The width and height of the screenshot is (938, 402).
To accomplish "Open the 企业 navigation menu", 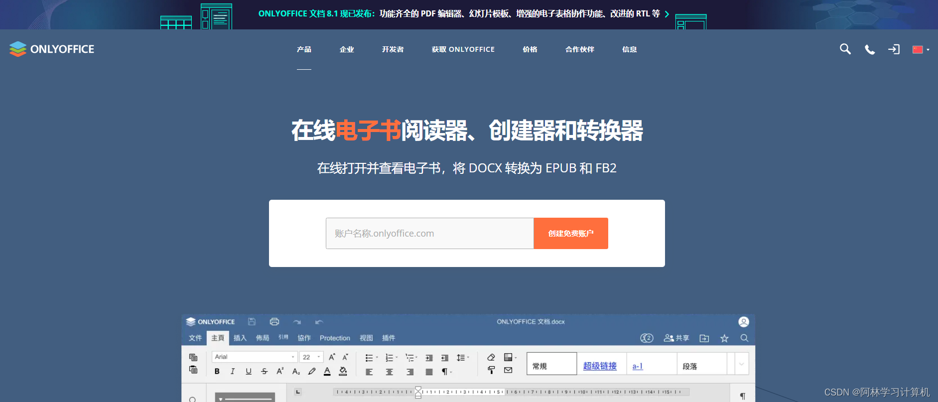I will click(347, 49).
